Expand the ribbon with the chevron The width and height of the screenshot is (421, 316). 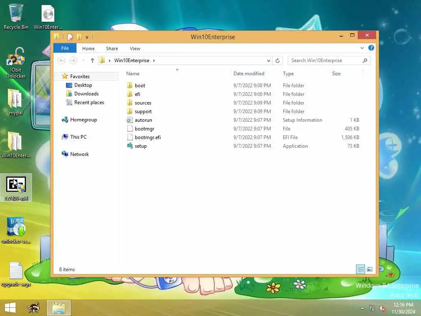pos(362,48)
